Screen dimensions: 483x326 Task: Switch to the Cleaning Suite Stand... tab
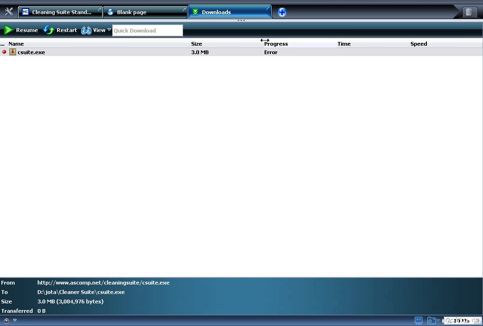(x=60, y=12)
